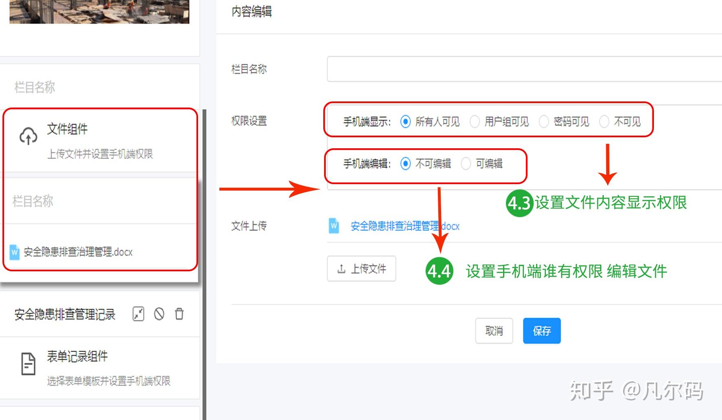This screenshot has width=722, height=420.
Task: Click the 手机端编辑 label
Action: [x=367, y=164]
